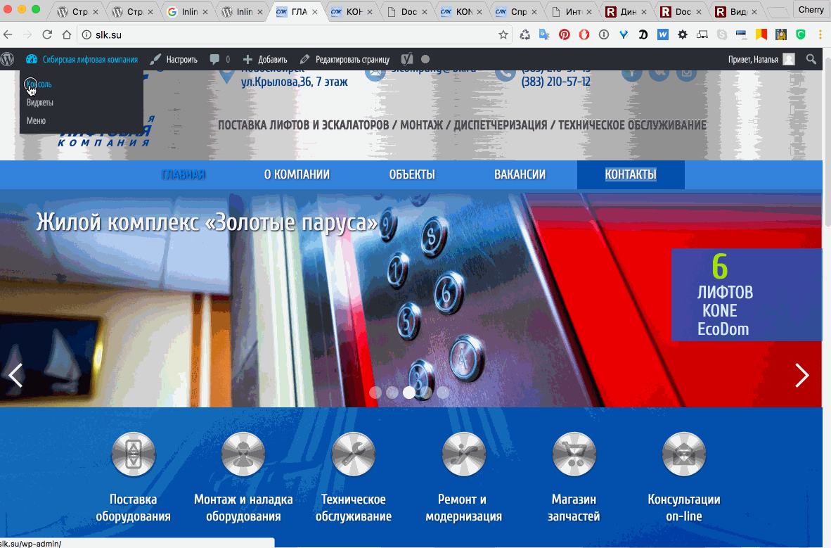The image size is (831, 548).
Task: Switch to the Google Inlin tab
Action: 187,11
